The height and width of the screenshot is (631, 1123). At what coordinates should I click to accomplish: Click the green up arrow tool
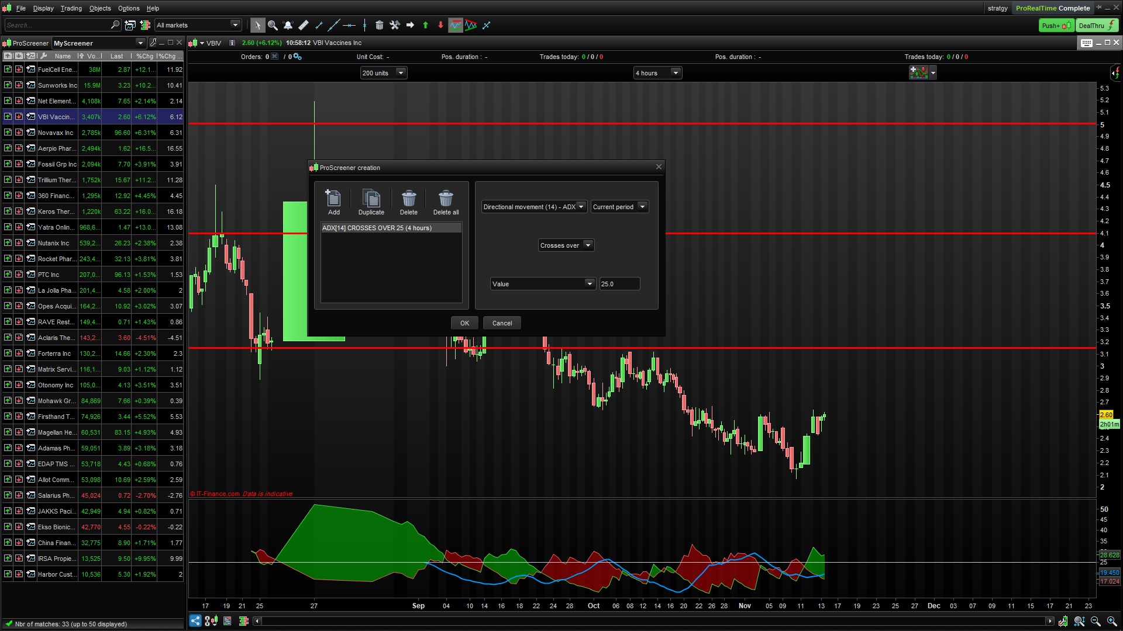pos(425,25)
